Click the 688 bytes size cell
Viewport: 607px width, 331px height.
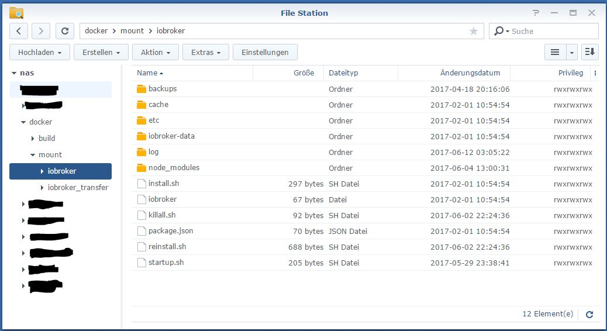[x=306, y=247]
